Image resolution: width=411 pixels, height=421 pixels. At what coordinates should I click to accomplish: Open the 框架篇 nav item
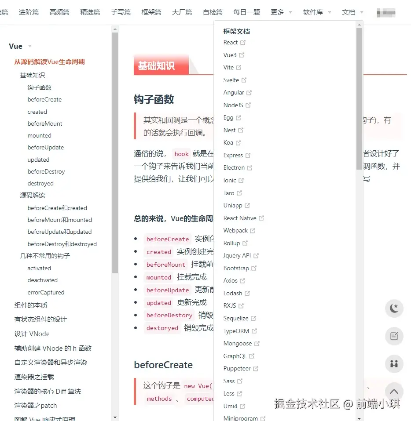[151, 12]
